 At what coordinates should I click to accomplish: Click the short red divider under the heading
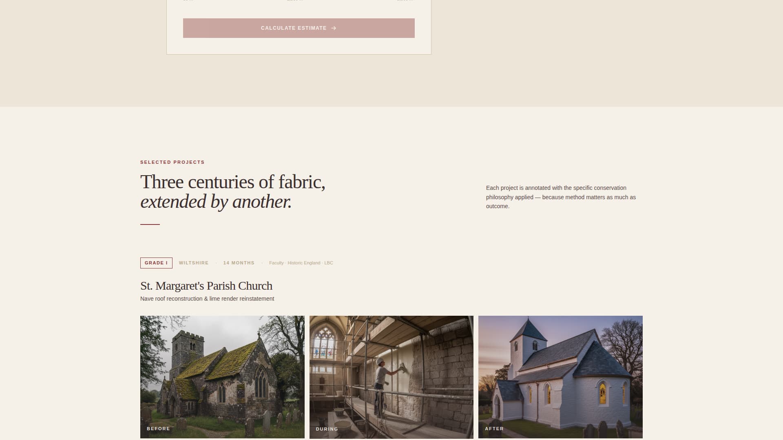click(150, 224)
